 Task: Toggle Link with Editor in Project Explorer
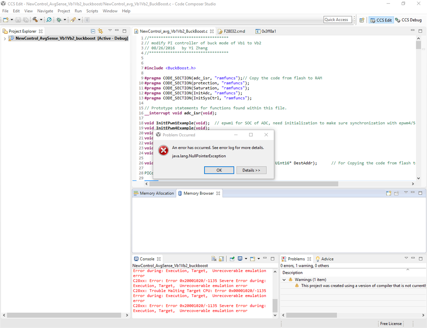click(x=101, y=31)
